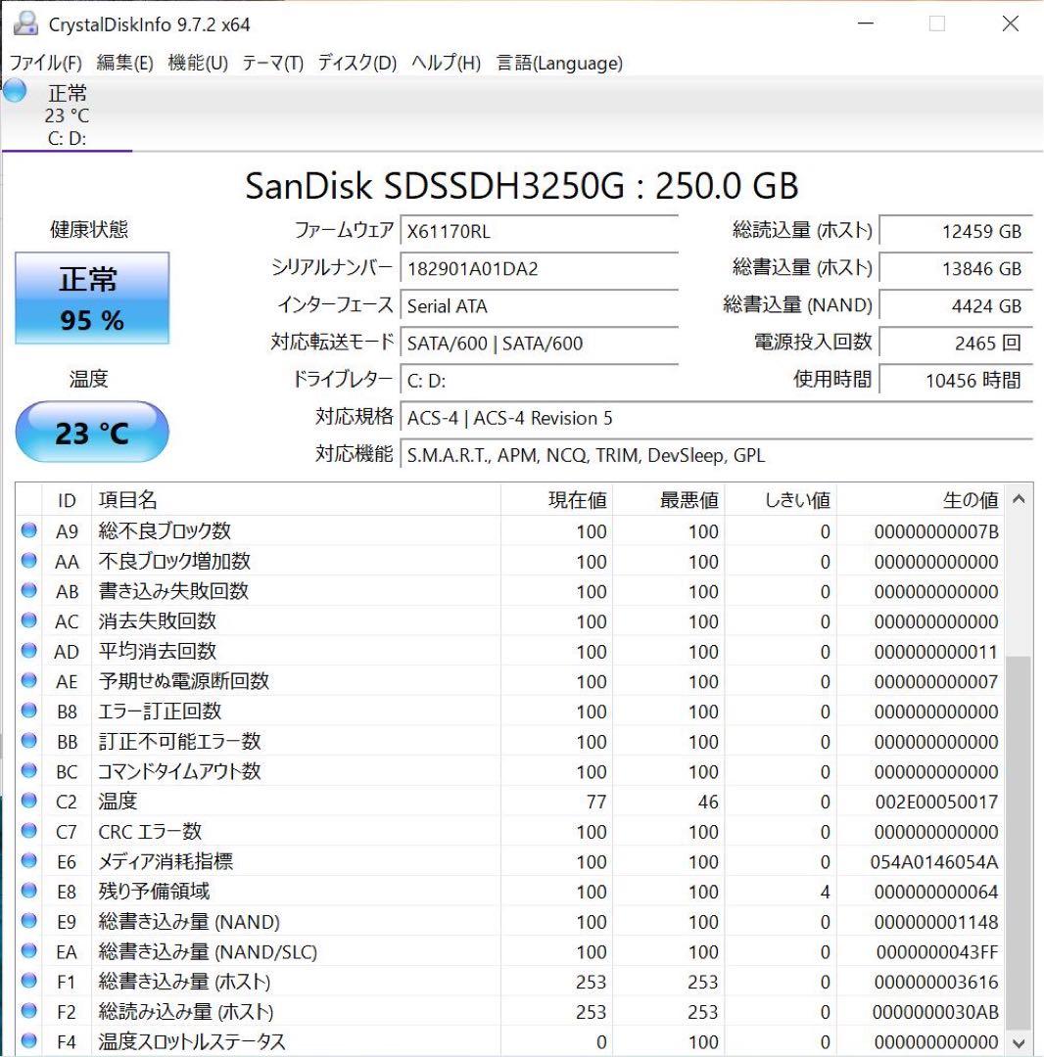Click the scrollbar down arrow at bottom right
The height and width of the screenshot is (1057, 1044).
[1020, 1041]
